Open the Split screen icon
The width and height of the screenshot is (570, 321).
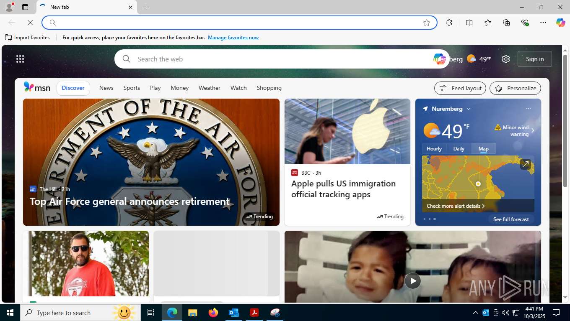pyautogui.click(x=469, y=23)
